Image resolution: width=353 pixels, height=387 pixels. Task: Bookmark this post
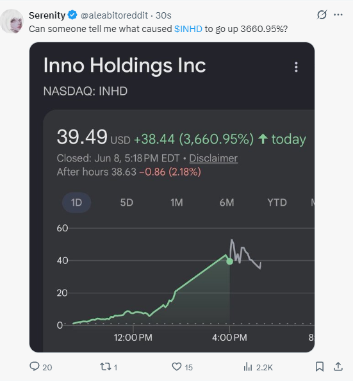tap(320, 366)
